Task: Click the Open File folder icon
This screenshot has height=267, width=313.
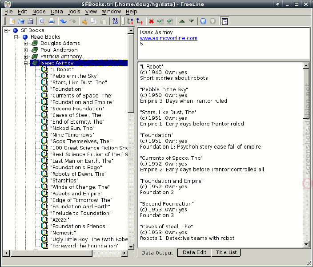Action: point(21,21)
